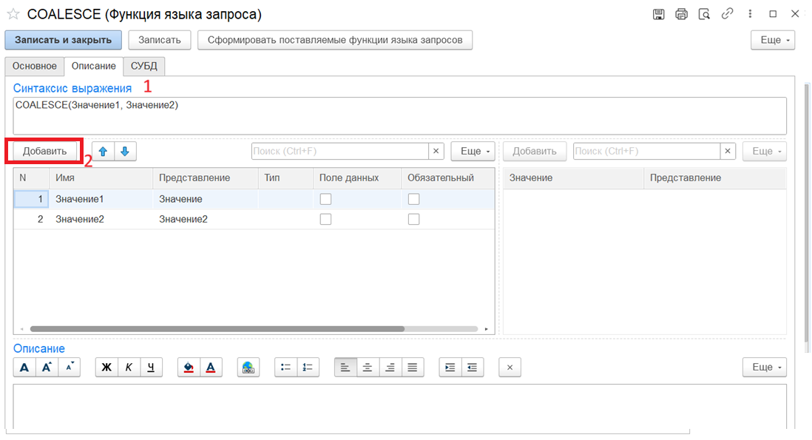The image size is (812, 440).
Task: Toggle 'Обязательный' checkbox for Значение1
Action: tap(414, 199)
